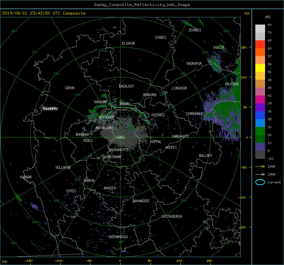Viewport: 284px width, 265px height.
Task: Click the BALLARY city label
Action: (x=205, y=156)
